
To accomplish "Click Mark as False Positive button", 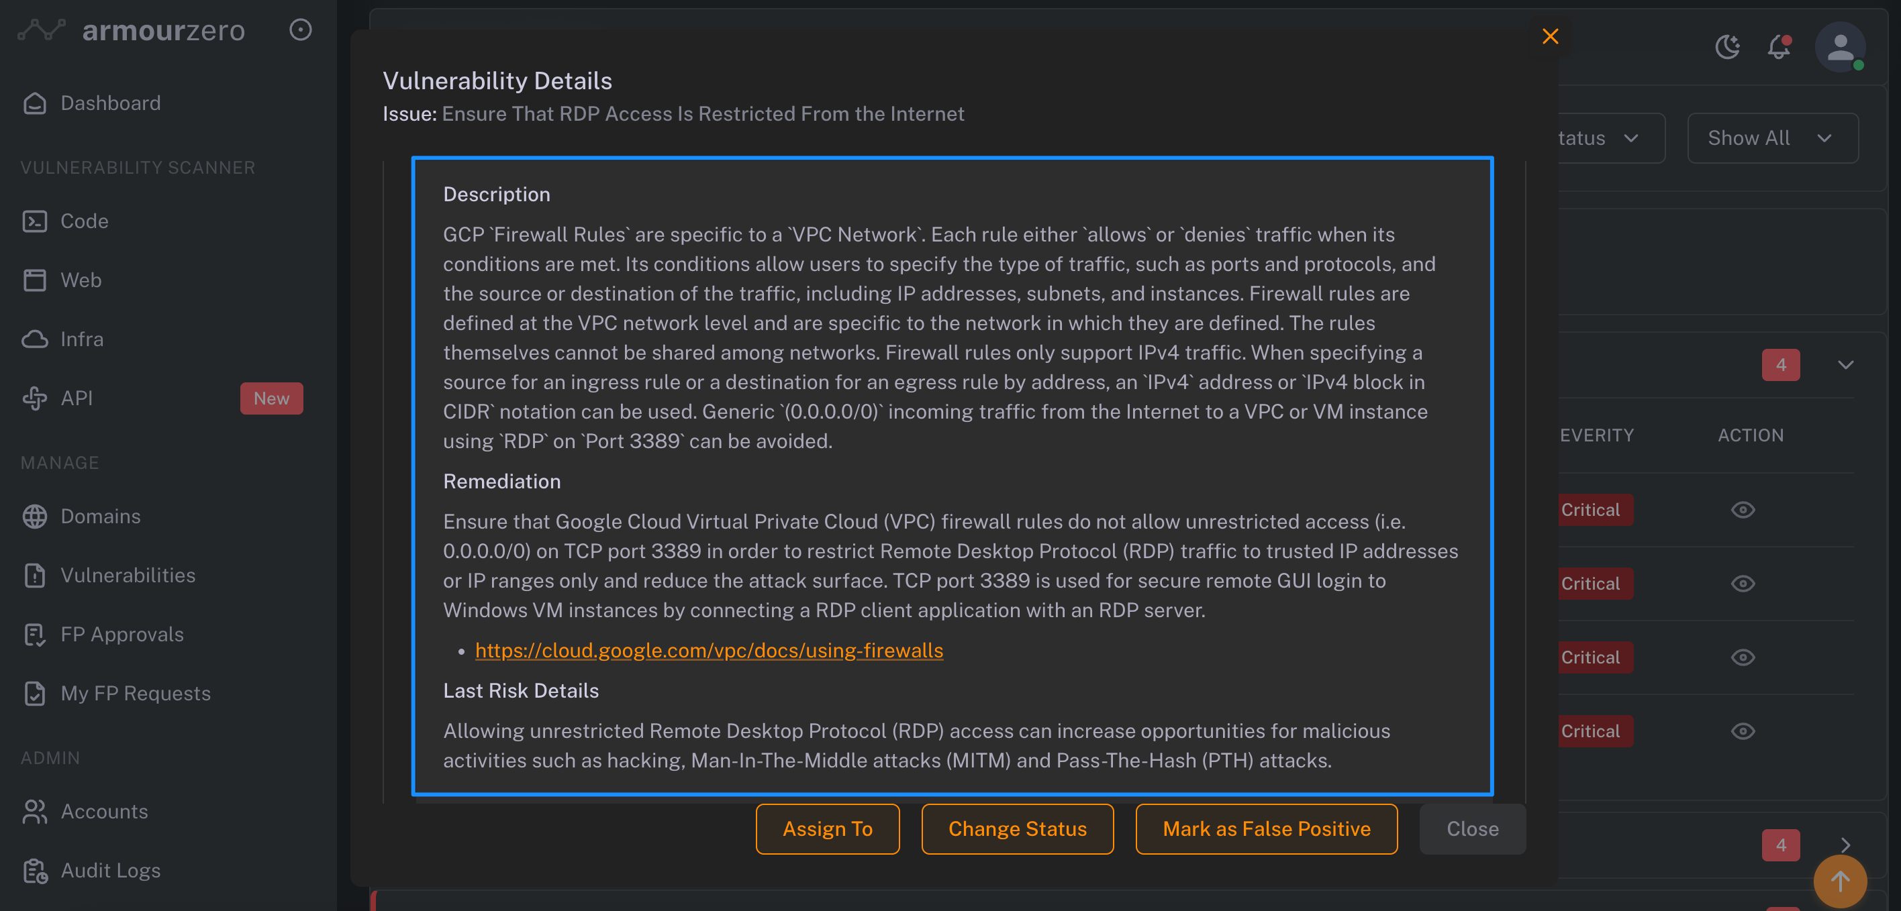I will 1265,829.
